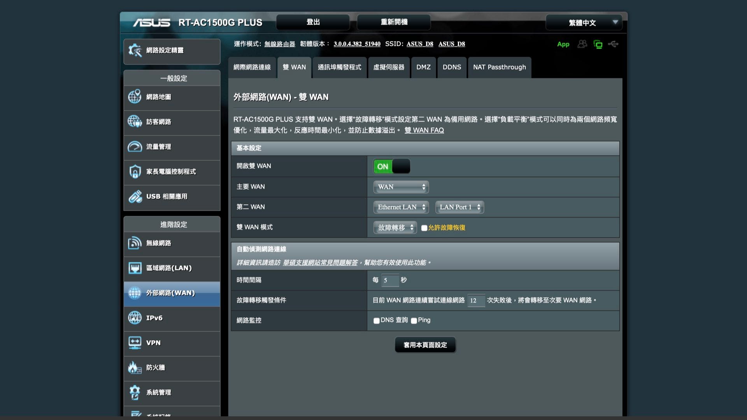Viewport: 747px width, 420px height.
Task: Select the 雙 WAN tab
Action: [294, 67]
